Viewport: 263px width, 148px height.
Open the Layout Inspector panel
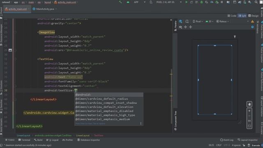point(247,140)
